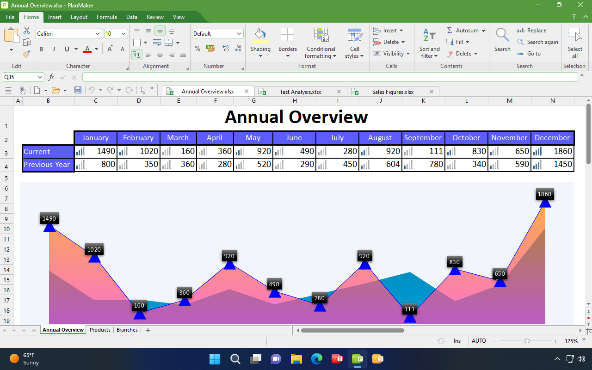Click the Search again button
592x370 pixels.
537,42
